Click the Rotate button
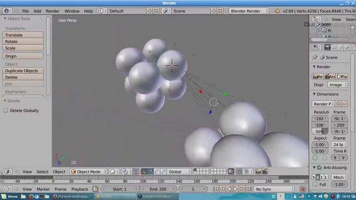 coord(23,42)
